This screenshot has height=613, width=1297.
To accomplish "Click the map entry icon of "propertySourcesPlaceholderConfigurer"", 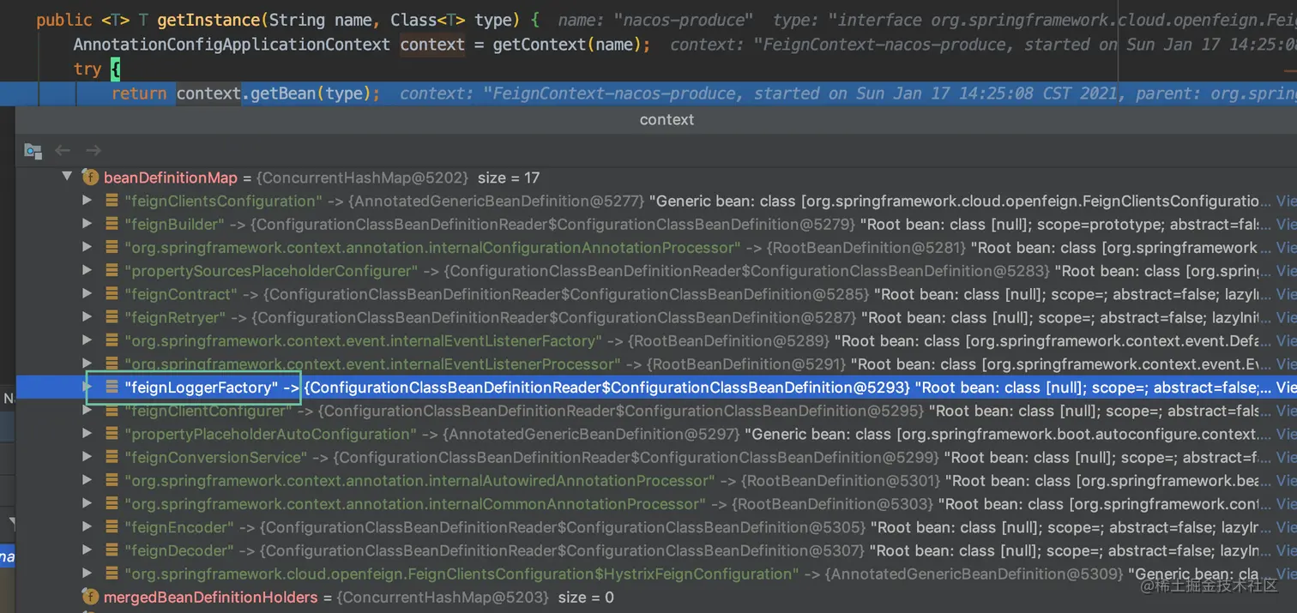I will (112, 270).
